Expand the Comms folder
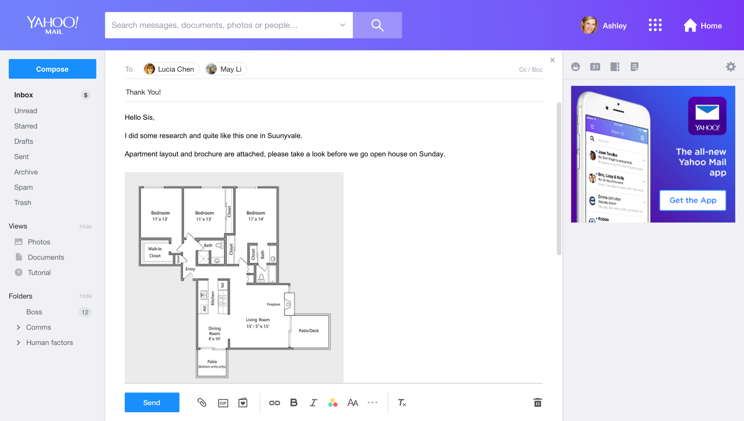744x421 pixels. tap(18, 327)
